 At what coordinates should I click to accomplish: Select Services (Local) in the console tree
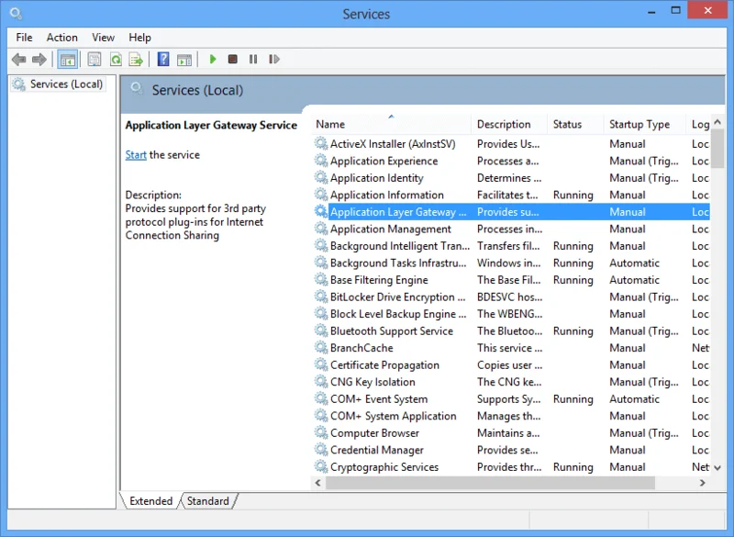(x=58, y=84)
